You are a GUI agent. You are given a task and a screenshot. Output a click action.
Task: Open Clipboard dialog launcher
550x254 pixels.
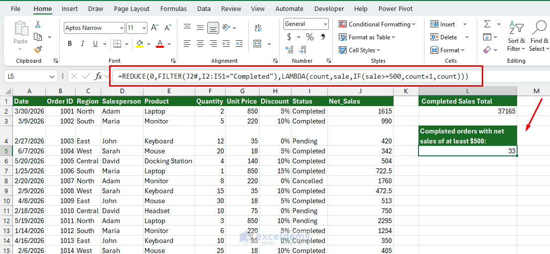(56, 61)
